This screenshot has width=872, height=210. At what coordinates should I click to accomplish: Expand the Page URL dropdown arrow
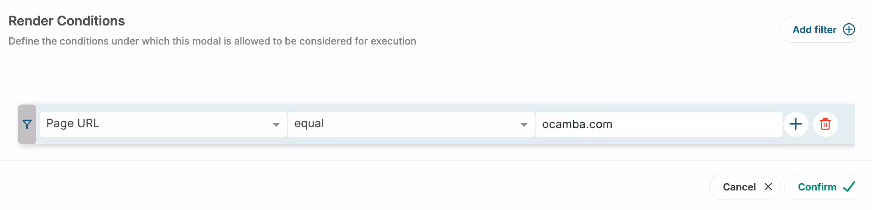coord(276,125)
